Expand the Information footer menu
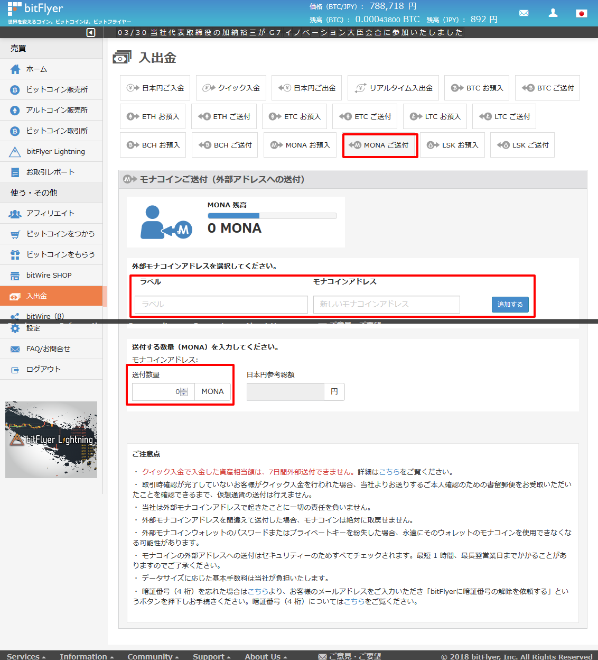The image size is (598, 660). (x=87, y=656)
